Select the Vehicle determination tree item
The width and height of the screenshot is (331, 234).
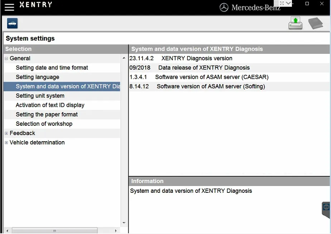tap(37, 142)
